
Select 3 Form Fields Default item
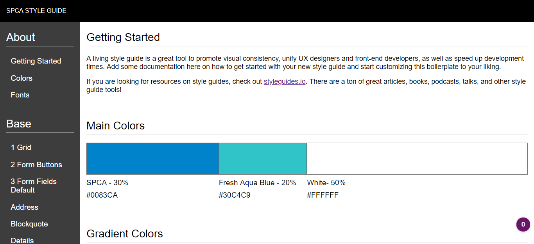coord(34,186)
